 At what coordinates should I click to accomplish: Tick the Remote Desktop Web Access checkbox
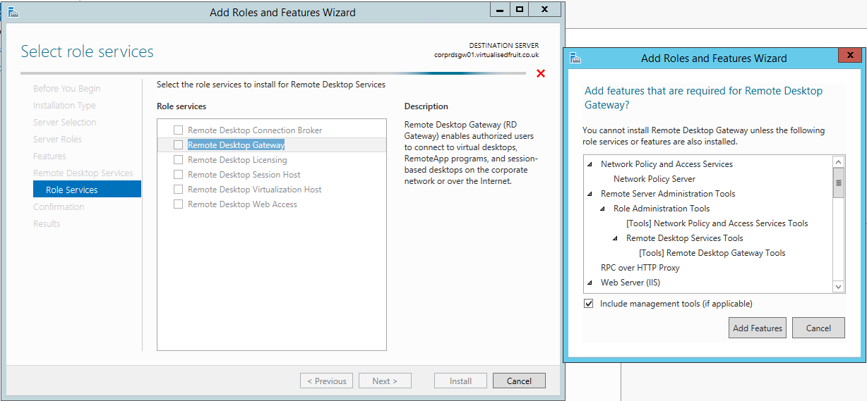click(179, 204)
